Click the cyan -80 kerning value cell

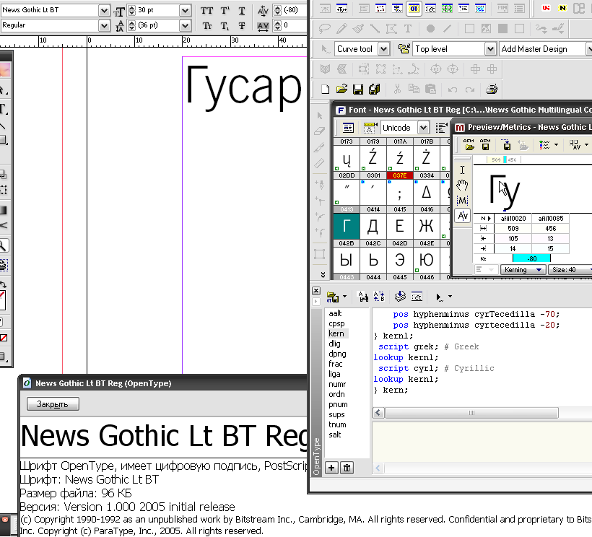531,258
